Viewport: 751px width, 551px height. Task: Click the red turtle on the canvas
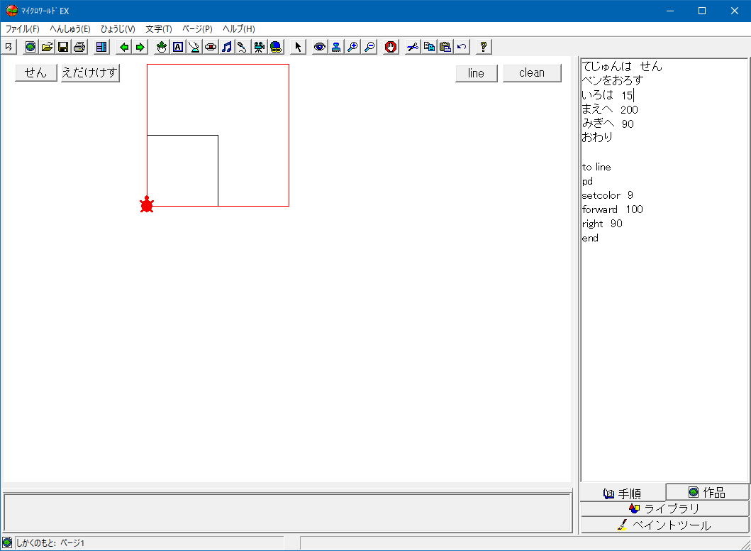147,204
